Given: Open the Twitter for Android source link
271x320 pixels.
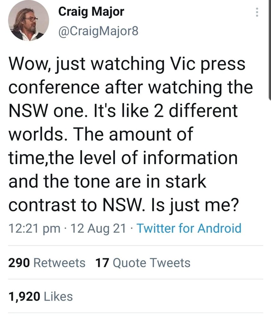Looking at the screenshot, I should pyautogui.click(x=189, y=228).
